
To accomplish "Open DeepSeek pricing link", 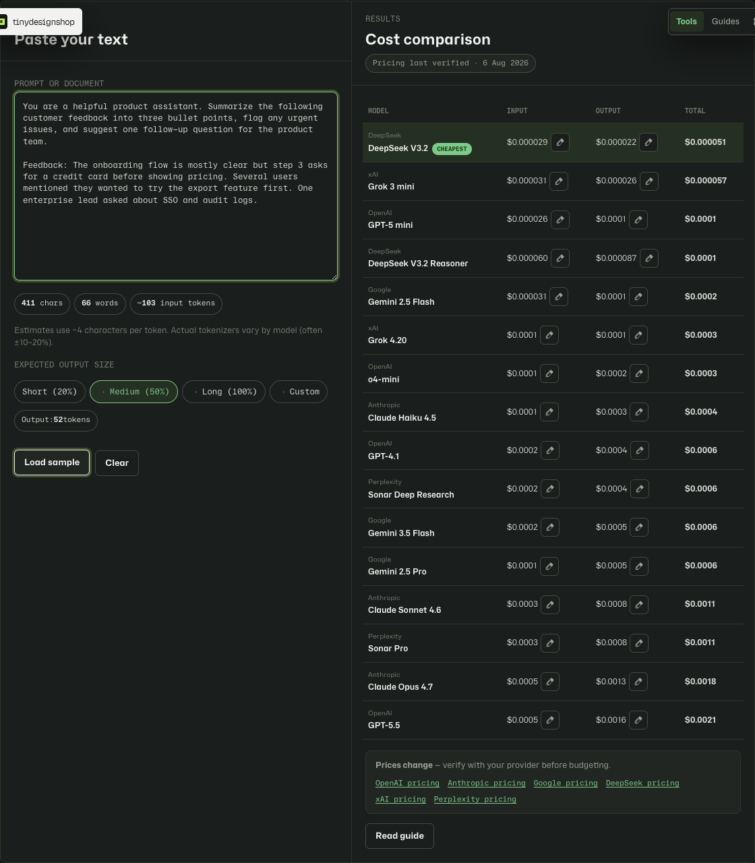I will tap(642, 783).
